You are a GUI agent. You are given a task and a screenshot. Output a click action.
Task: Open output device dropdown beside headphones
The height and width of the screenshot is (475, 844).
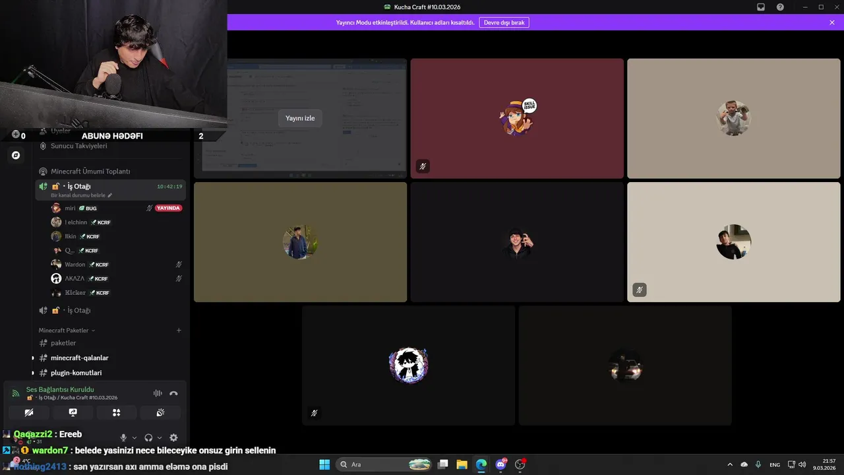click(160, 437)
